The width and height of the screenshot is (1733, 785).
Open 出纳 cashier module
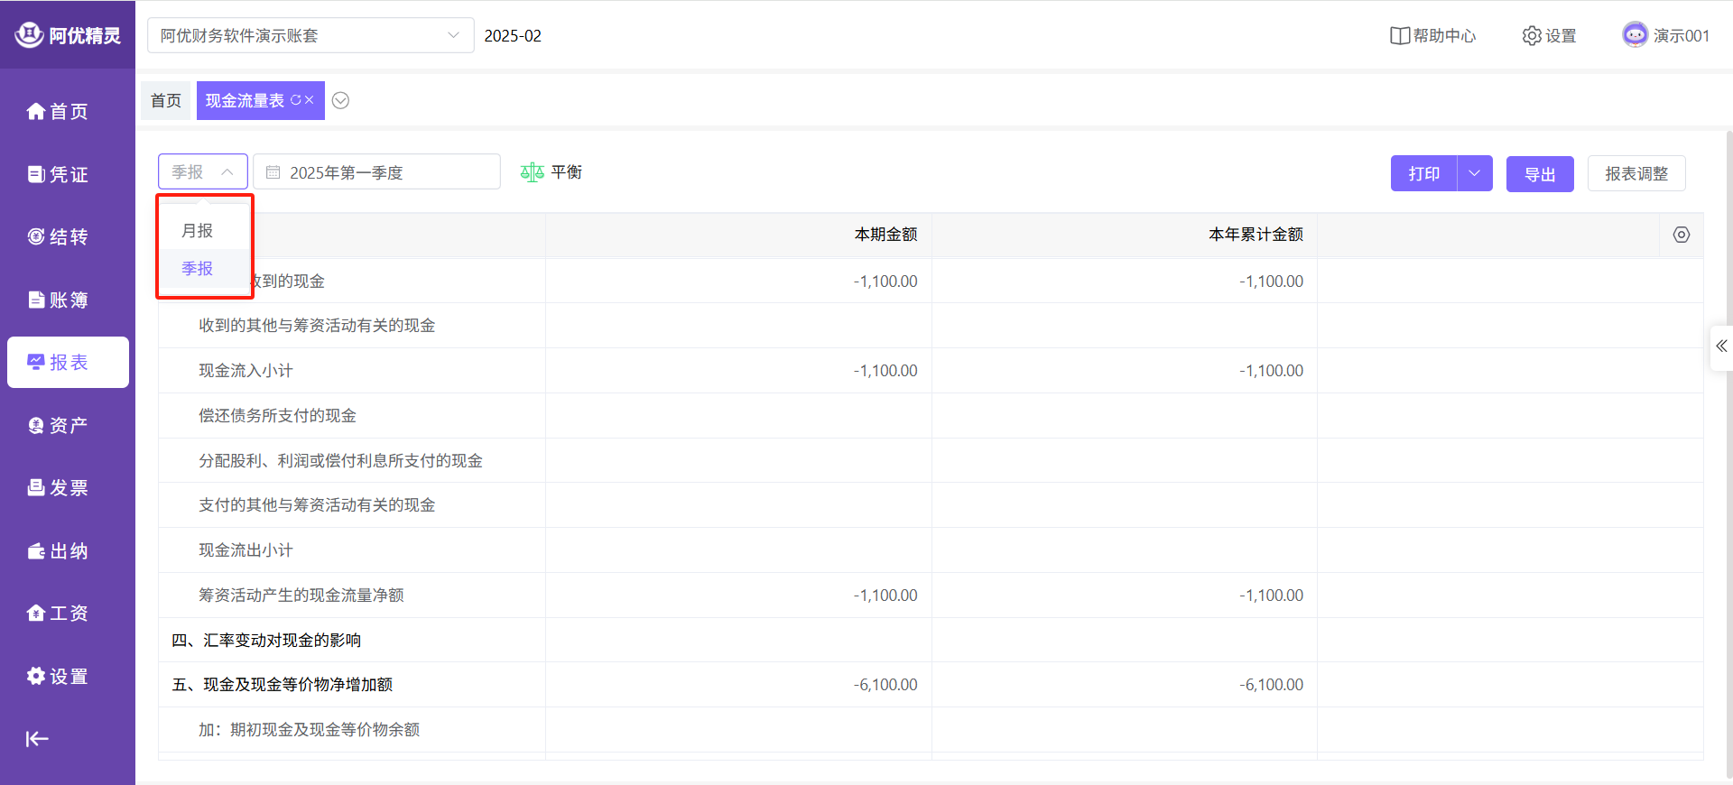pos(58,550)
